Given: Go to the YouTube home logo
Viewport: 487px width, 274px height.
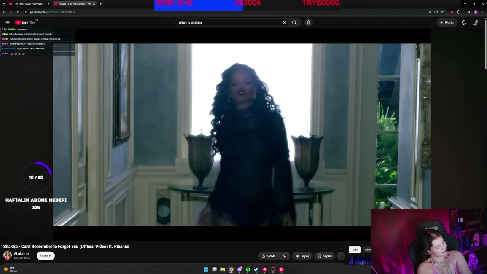Looking at the screenshot, I should [25, 22].
